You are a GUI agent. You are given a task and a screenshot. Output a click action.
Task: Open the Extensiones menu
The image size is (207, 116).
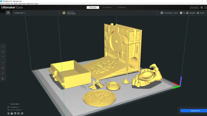(x=22, y=4)
